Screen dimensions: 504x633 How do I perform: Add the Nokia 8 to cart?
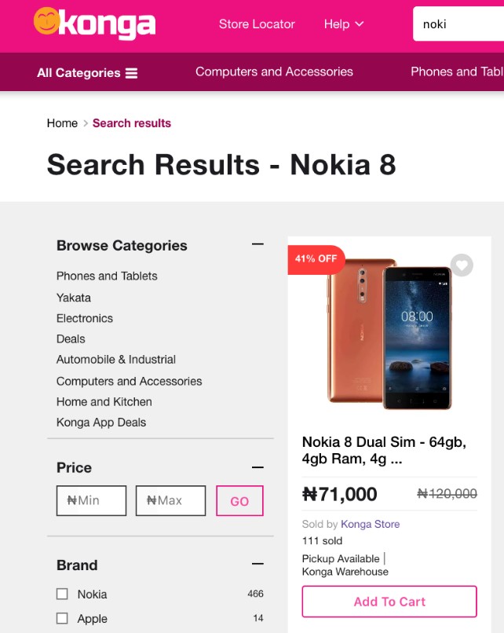(389, 602)
